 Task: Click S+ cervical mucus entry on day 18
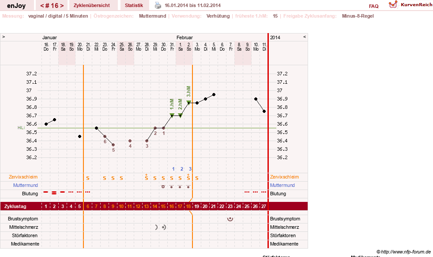click(188, 177)
